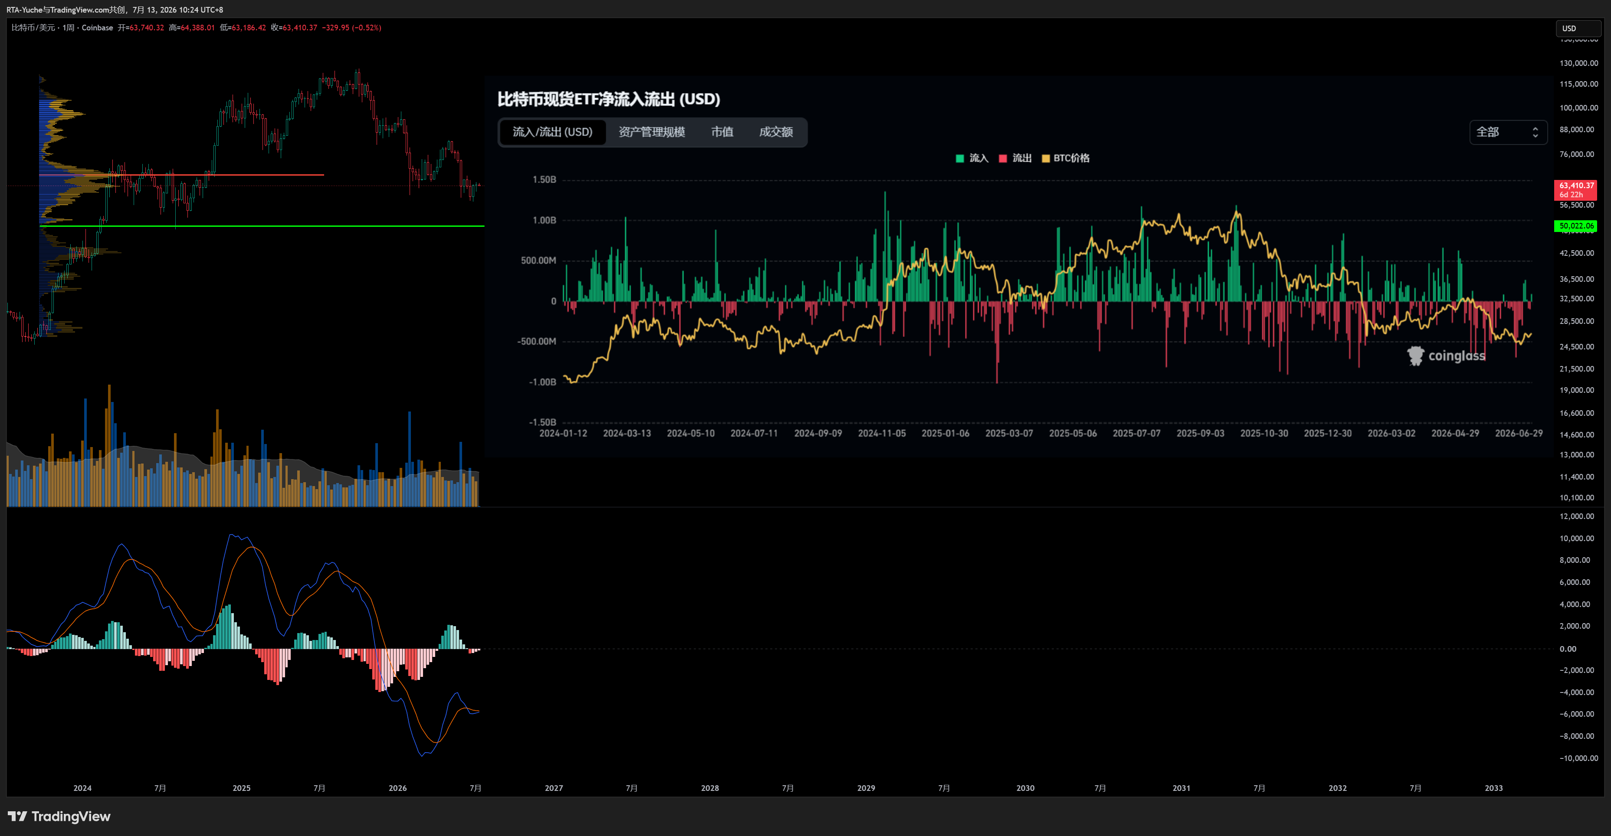This screenshot has width=1611, height=836.
Task: Click the RTA-Yuche与TradingView.com共创 header text
Action: 66,10
